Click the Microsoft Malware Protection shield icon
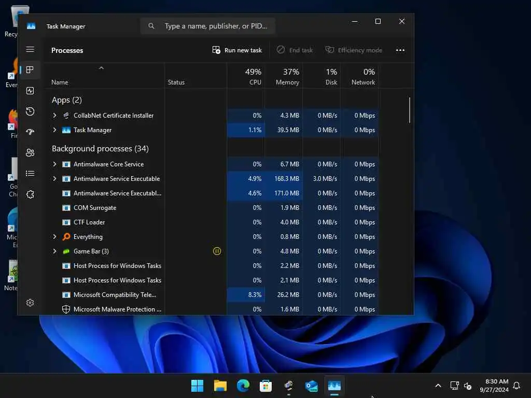Viewport: 531px width, 398px height. (x=66, y=309)
